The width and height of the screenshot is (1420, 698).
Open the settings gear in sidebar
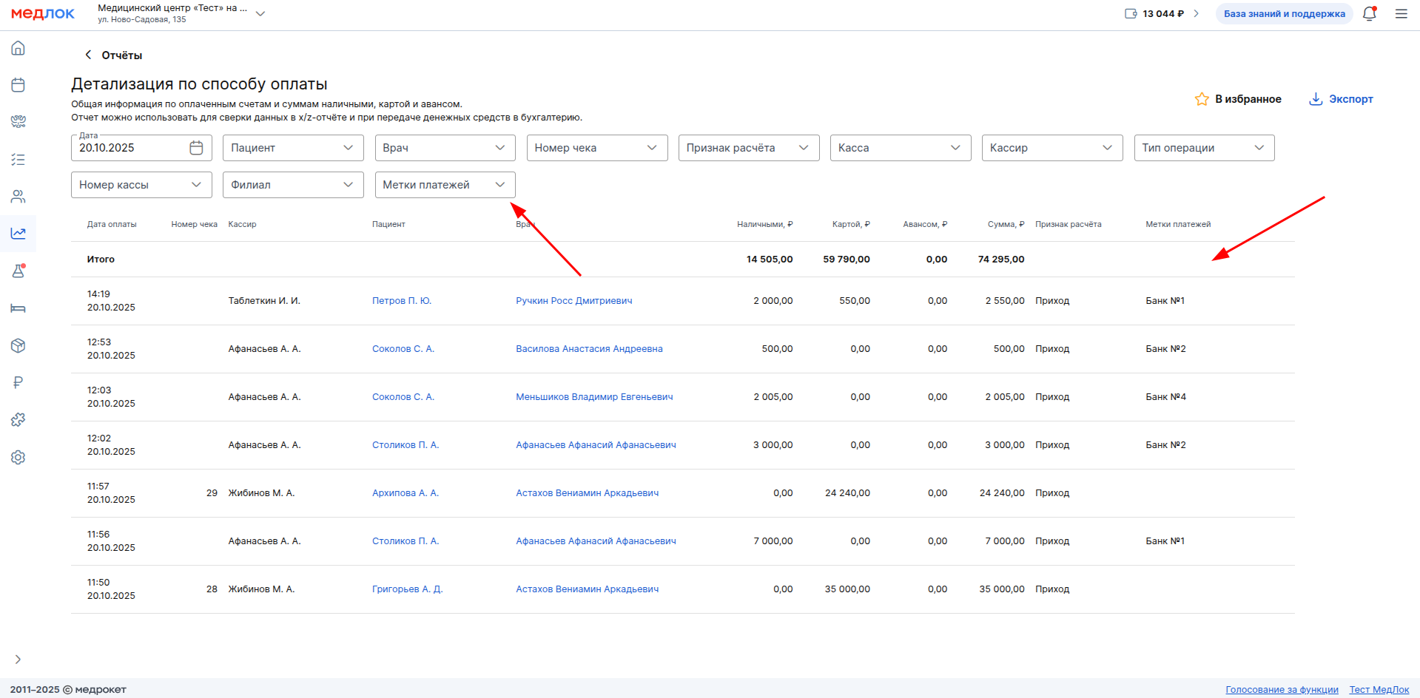pos(18,458)
